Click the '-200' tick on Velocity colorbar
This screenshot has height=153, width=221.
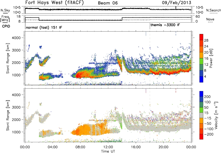point(209,134)
